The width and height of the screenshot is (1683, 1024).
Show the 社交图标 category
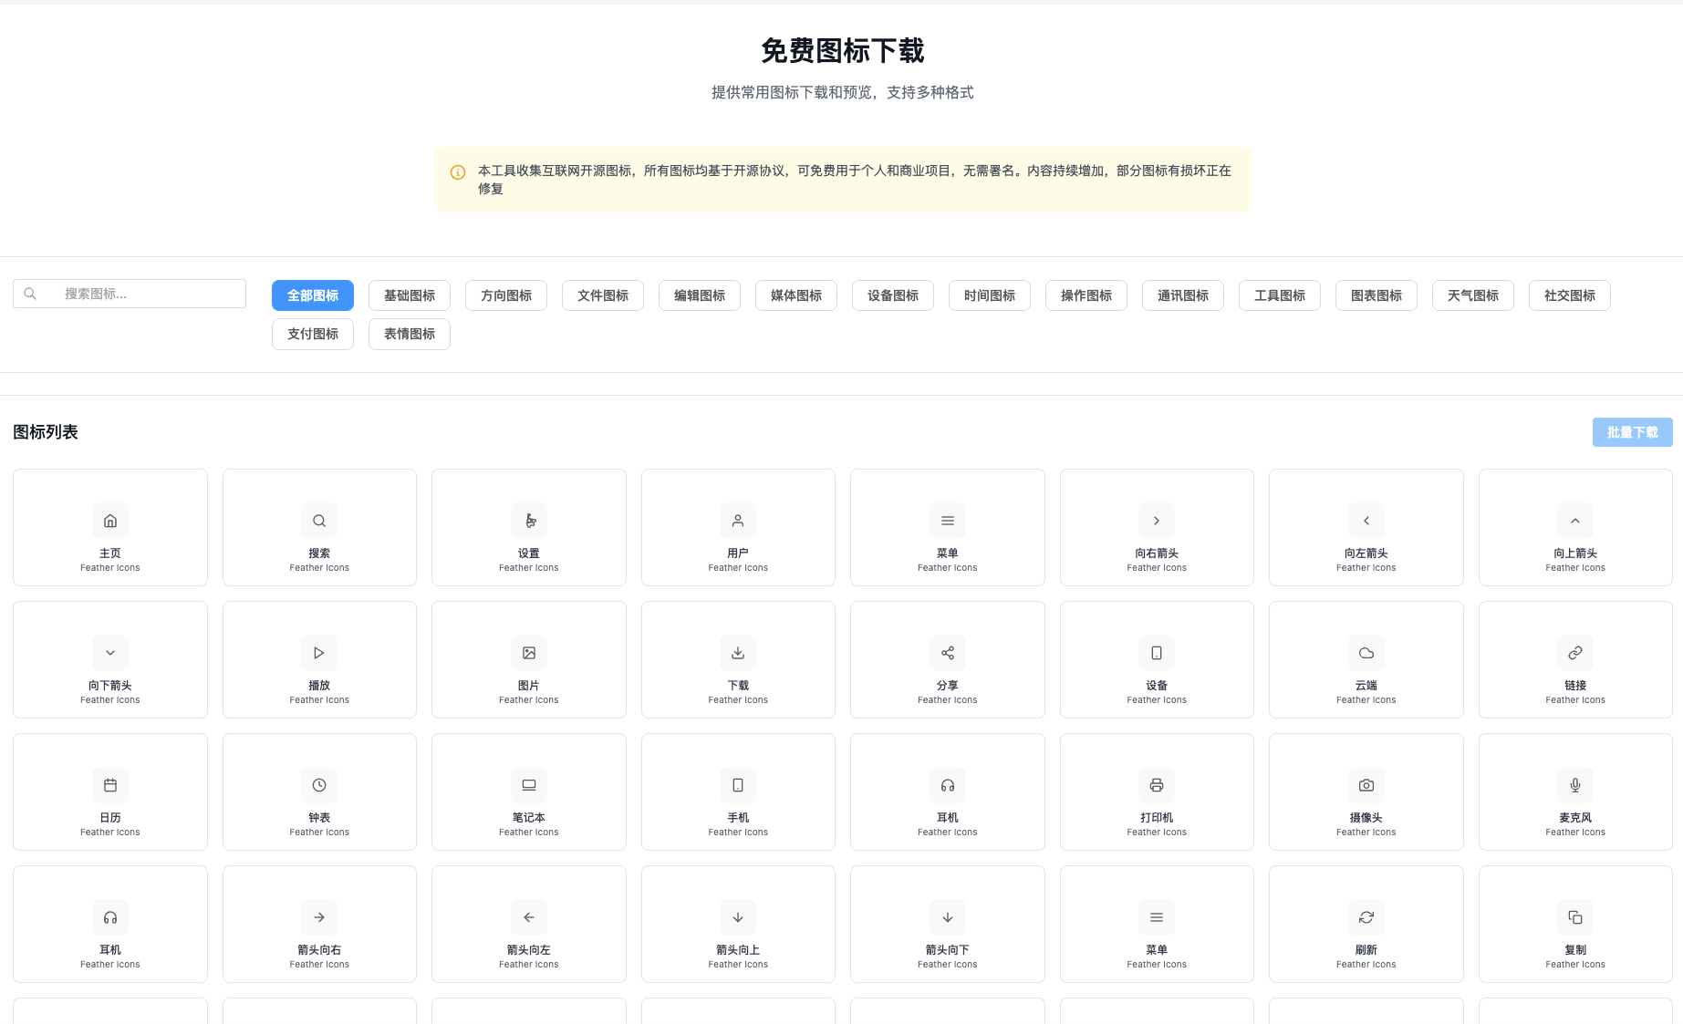pos(1570,295)
